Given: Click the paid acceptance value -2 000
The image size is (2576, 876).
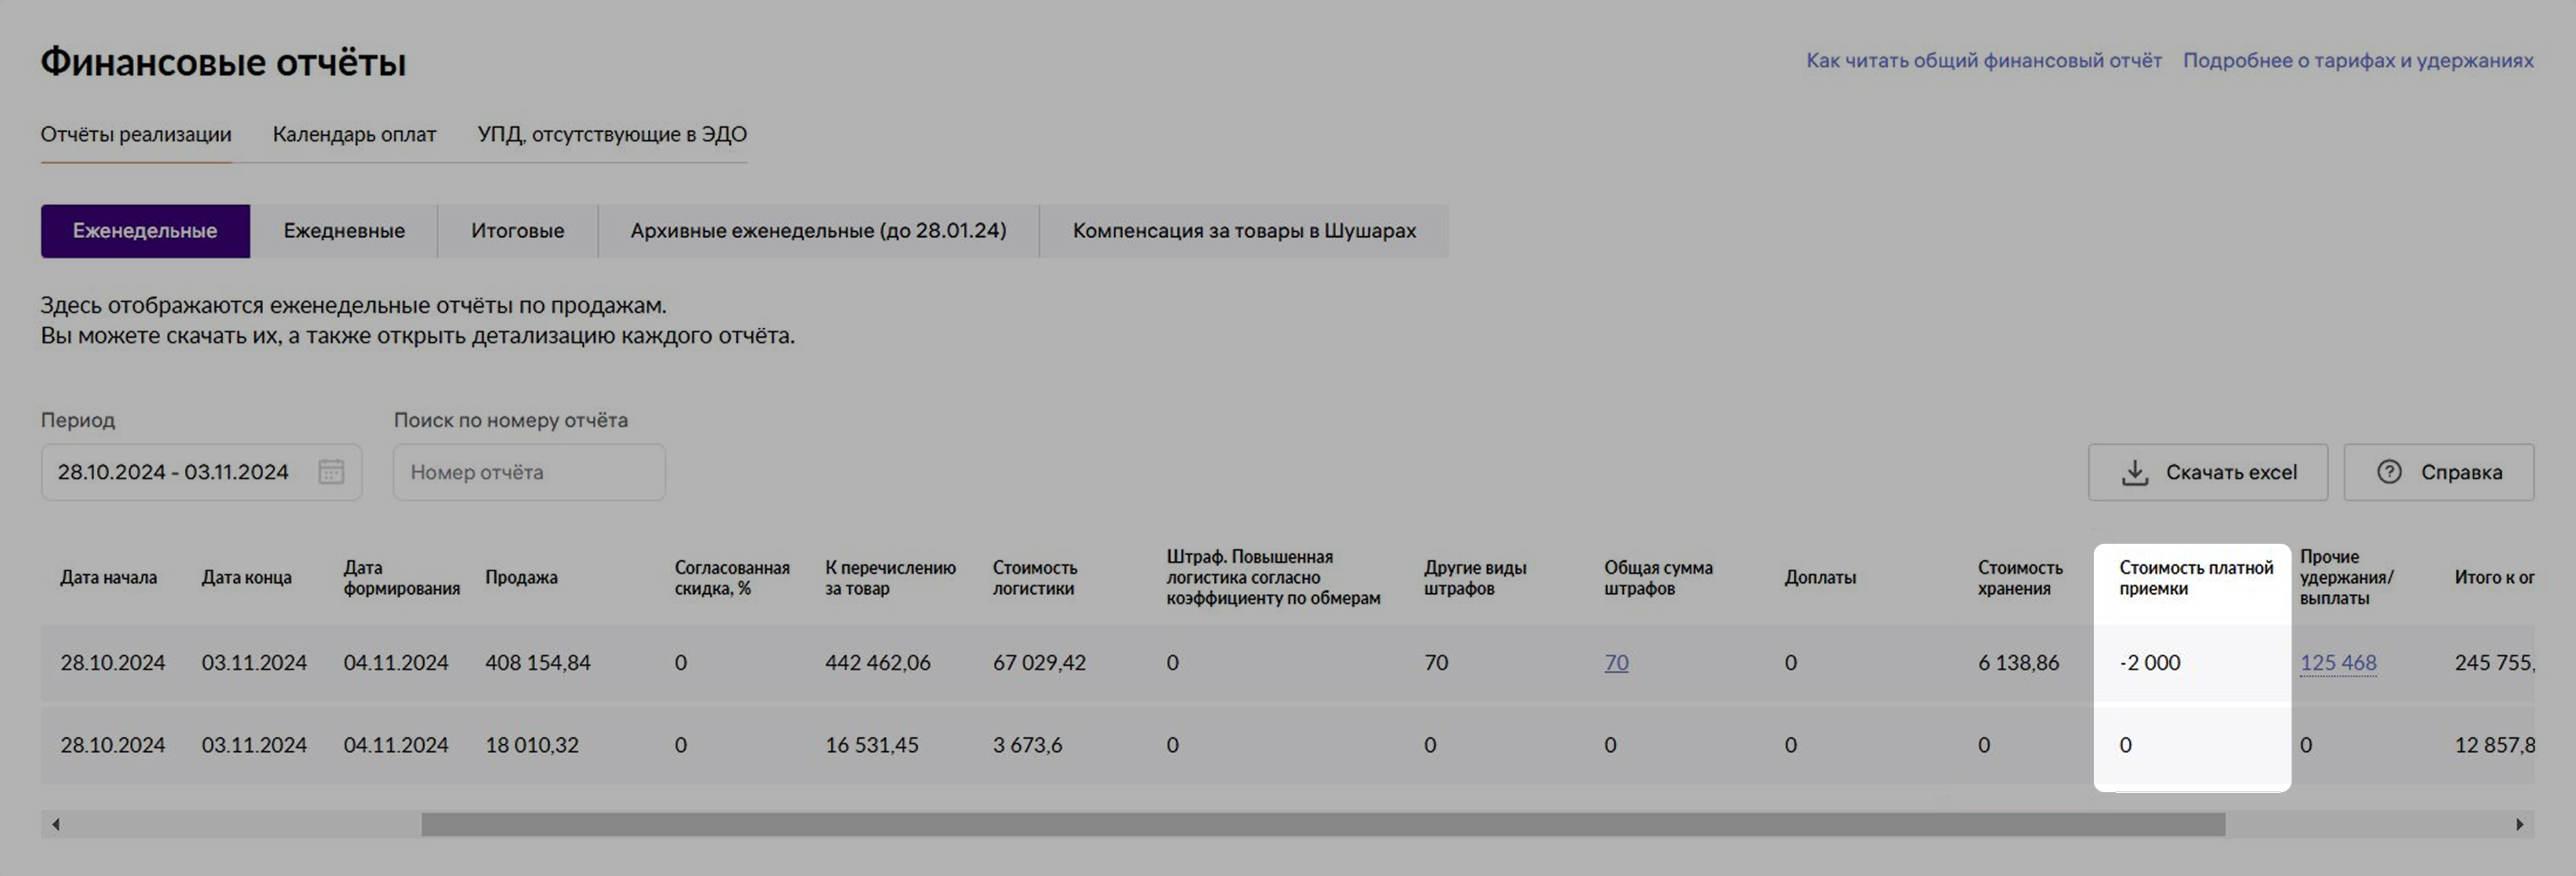Looking at the screenshot, I should tap(2150, 662).
